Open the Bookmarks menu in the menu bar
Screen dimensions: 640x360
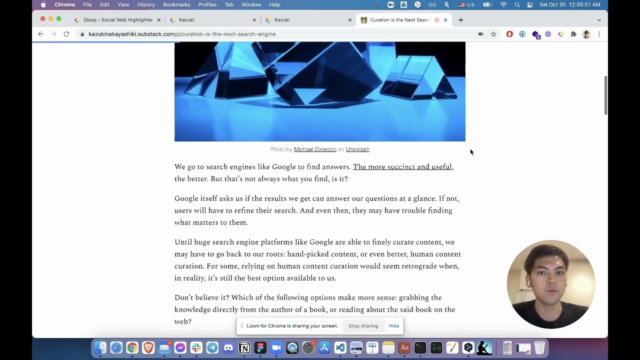176,4
